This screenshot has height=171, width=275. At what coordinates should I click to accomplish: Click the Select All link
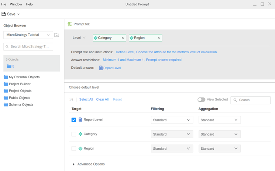point(86,100)
